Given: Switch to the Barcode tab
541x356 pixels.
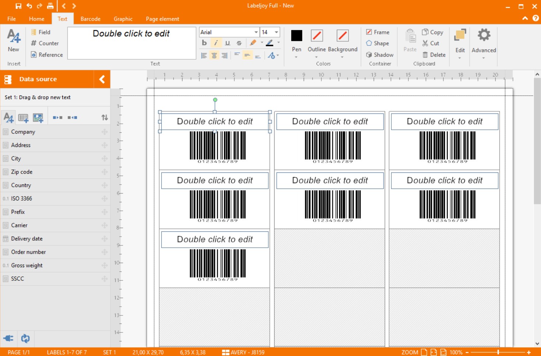Looking at the screenshot, I should pyautogui.click(x=90, y=19).
